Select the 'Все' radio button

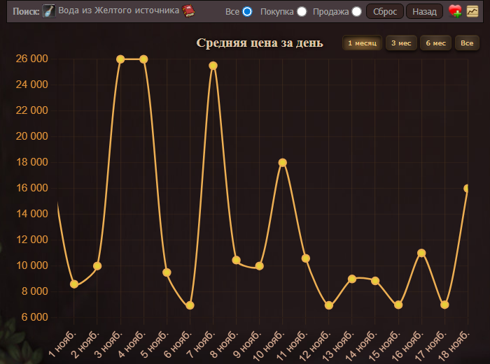(247, 12)
